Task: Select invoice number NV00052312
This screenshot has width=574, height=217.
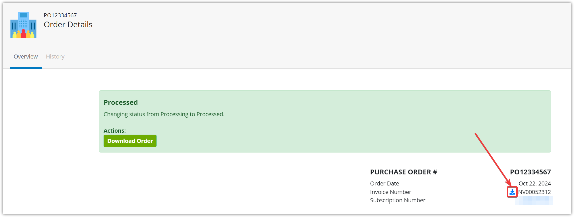Action: pyautogui.click(x=534, y=192)
